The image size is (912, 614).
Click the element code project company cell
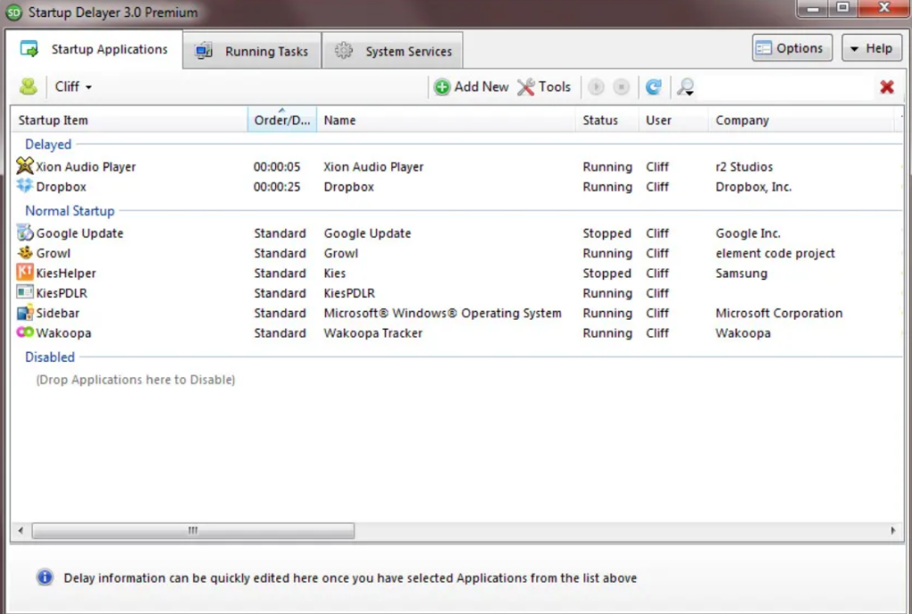point(776,253)
